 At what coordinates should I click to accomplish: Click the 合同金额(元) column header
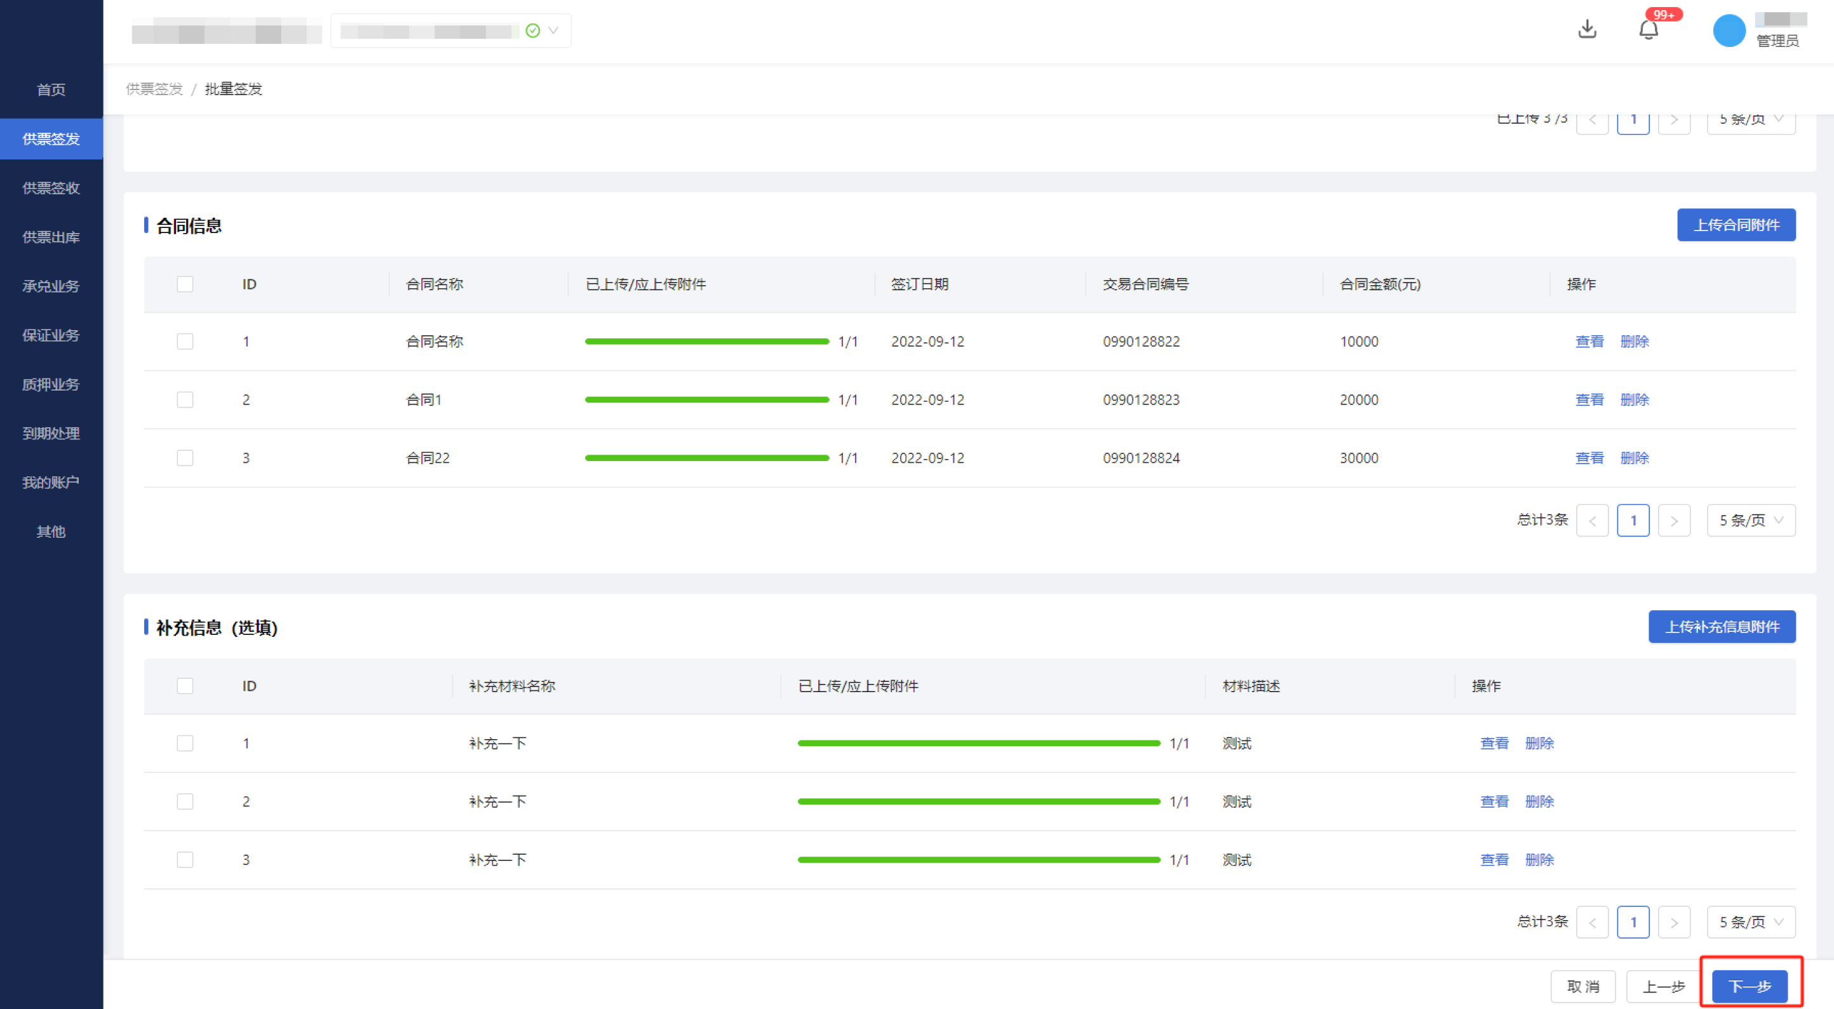[x=1380, y=284]
